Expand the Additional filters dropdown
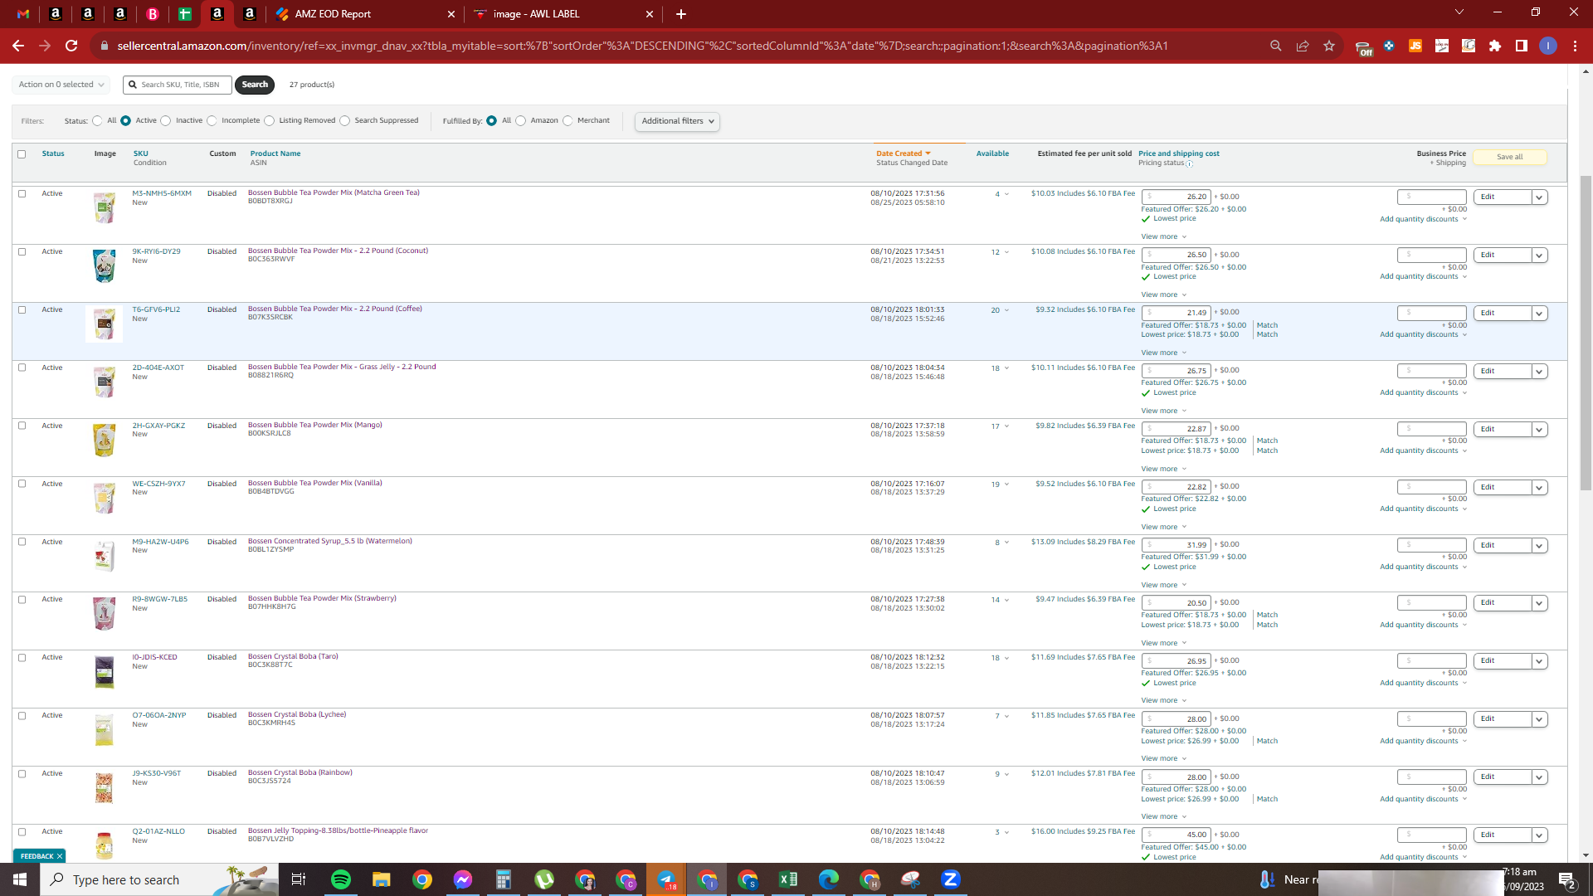 point(677,121)
